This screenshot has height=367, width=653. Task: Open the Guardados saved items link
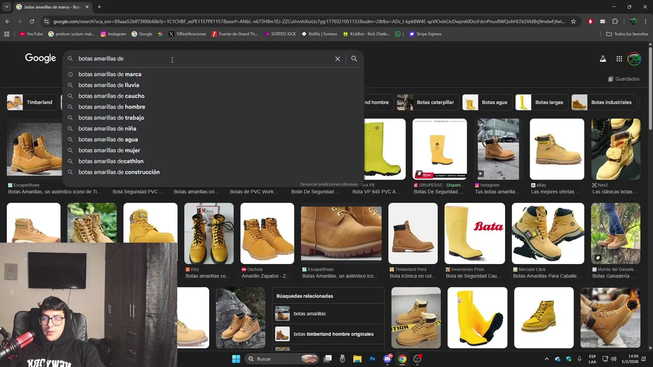pos(623,79)
